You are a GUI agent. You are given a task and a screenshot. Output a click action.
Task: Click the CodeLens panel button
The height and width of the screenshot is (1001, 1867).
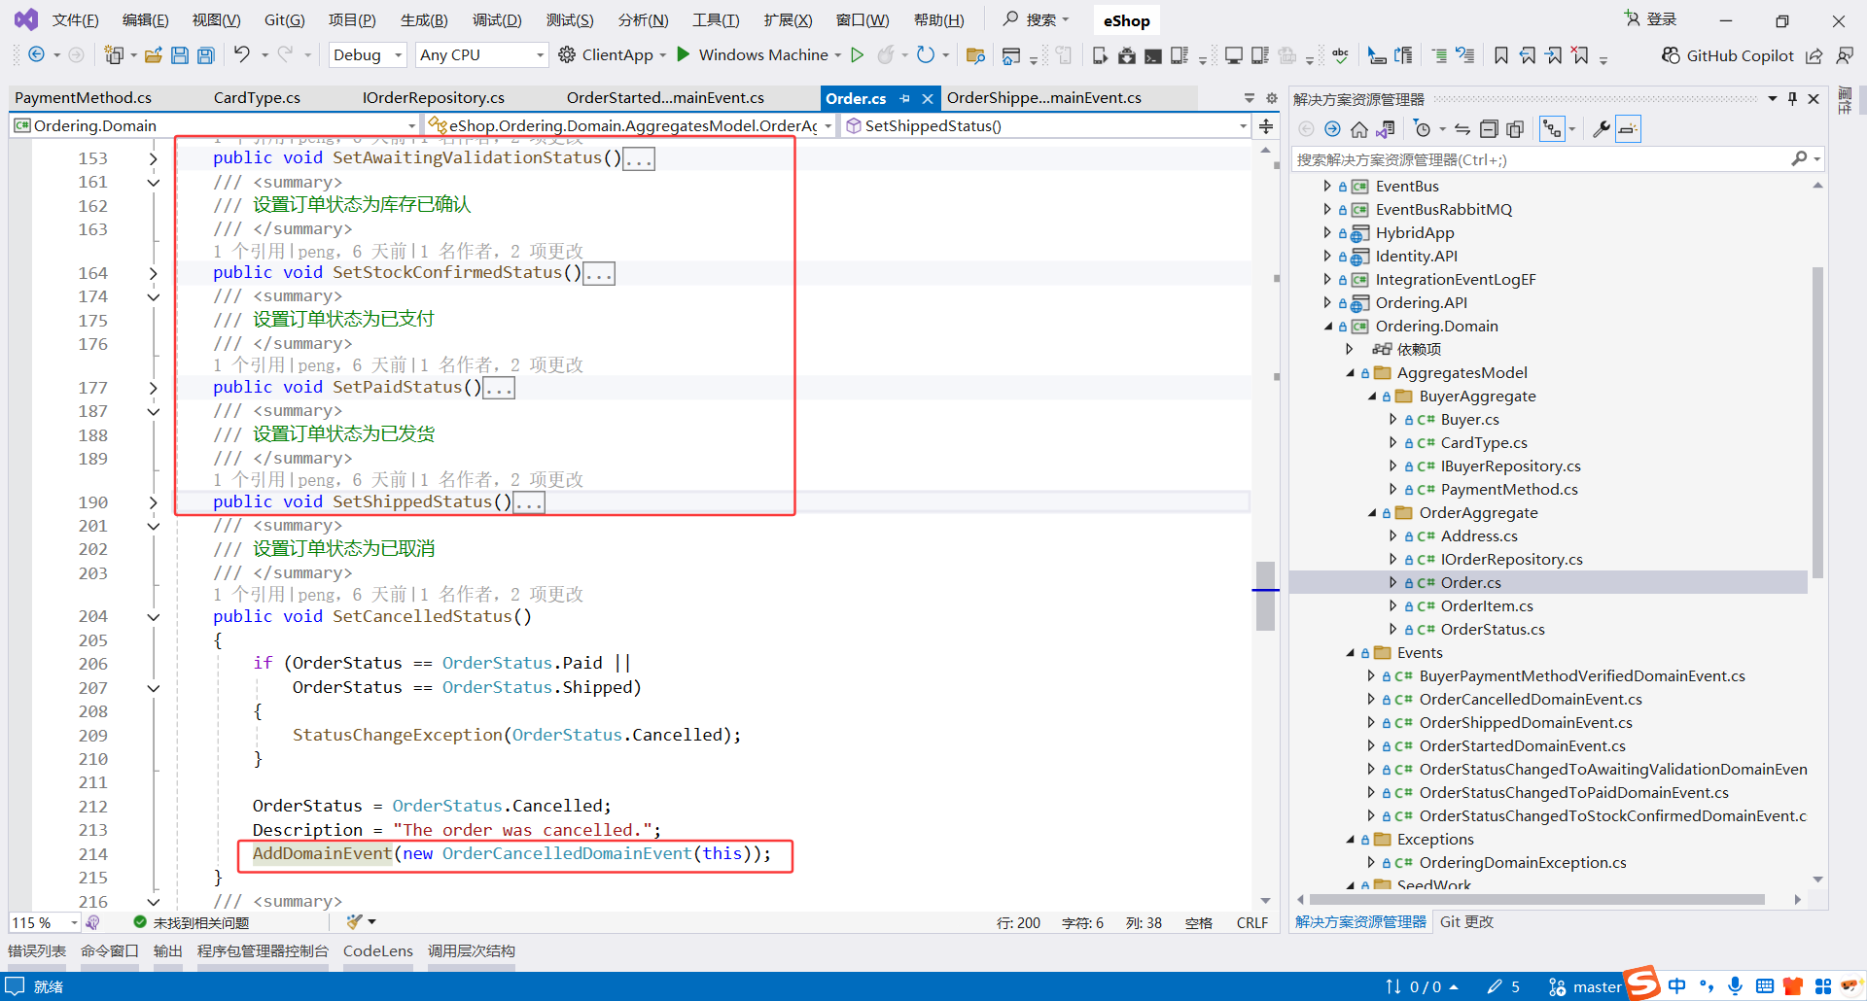click(378, 951)
